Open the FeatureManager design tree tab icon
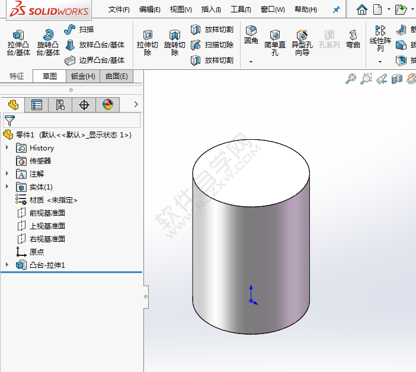 13,105
